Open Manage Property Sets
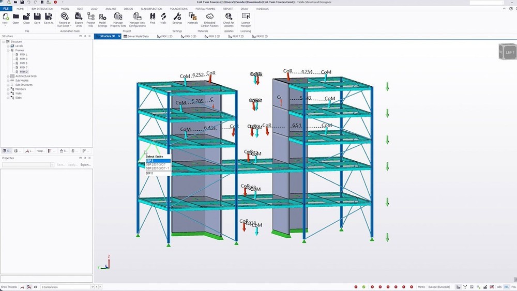 pyautogui.click(x=118, y=20)
